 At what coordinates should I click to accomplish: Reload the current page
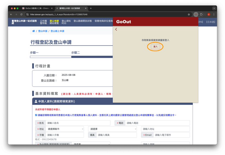point(21,14)
